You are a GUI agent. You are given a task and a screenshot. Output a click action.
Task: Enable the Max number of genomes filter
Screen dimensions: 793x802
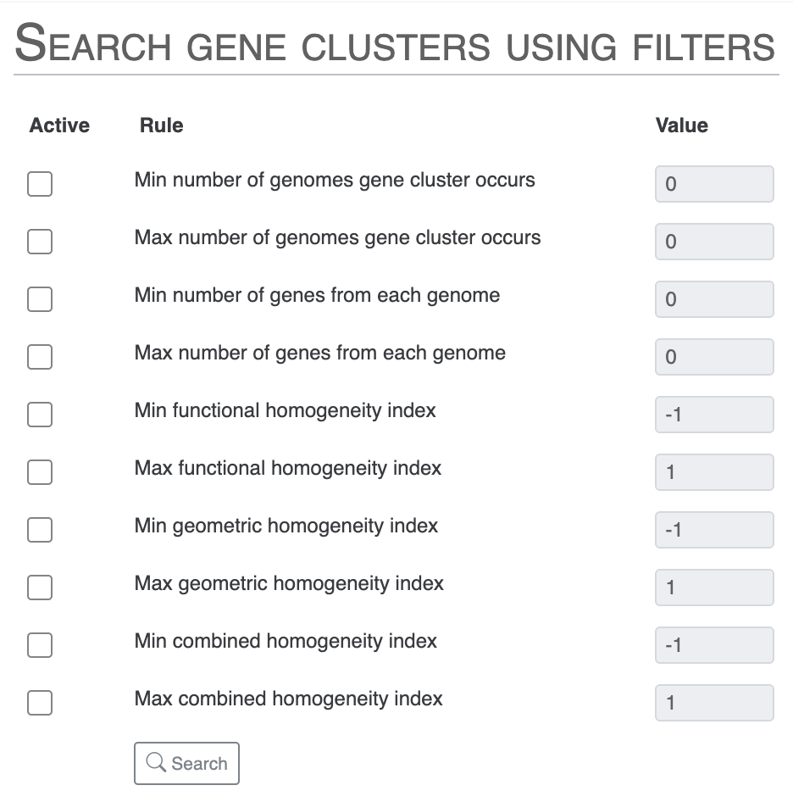click(39, 241)
